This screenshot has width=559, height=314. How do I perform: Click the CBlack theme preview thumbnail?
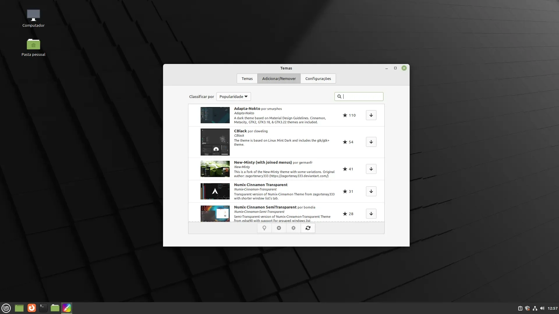[x=215, y=142]
